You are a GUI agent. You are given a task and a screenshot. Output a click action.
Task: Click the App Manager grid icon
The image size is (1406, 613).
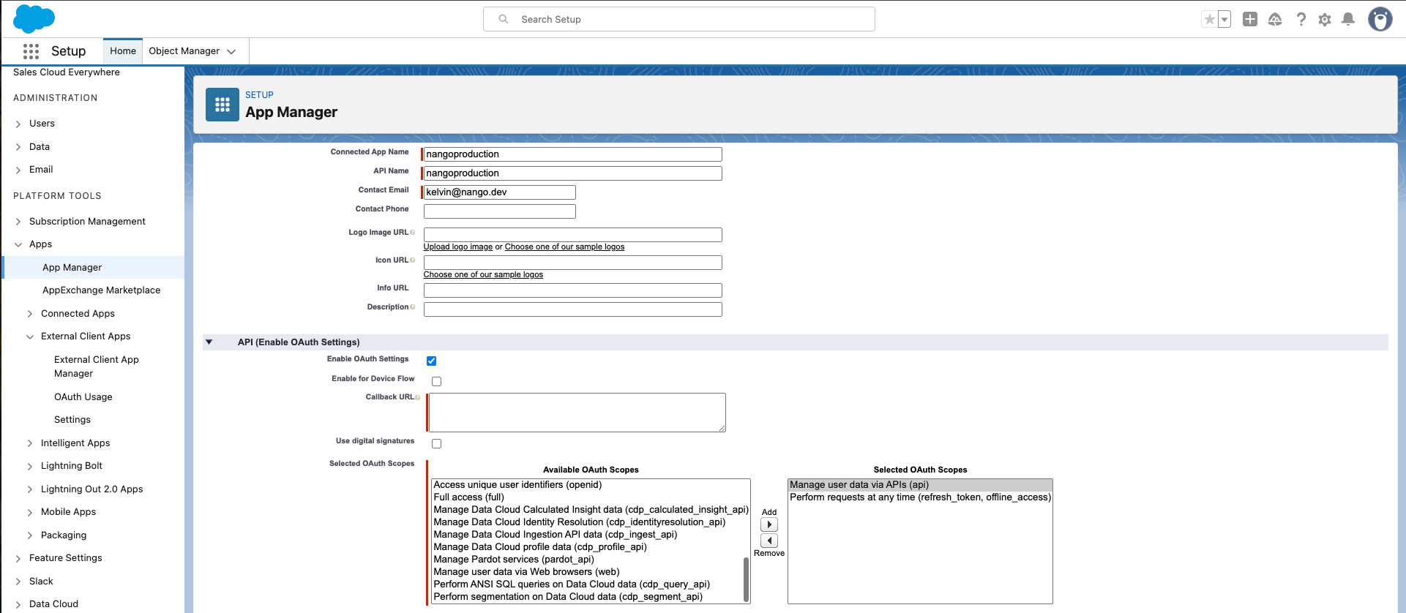223,105
